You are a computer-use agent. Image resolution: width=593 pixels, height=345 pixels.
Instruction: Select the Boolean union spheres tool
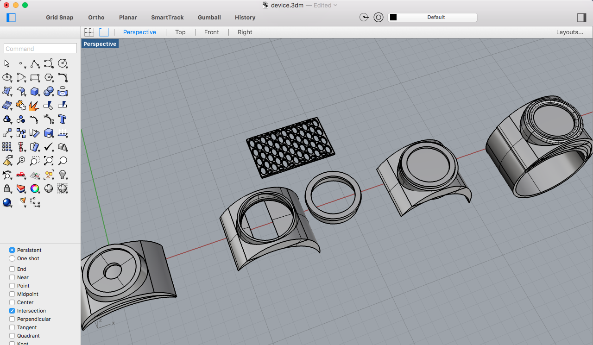point(49,91)
